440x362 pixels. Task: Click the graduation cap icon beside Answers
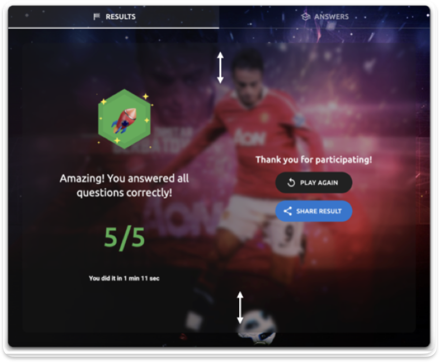click(306, 17)
